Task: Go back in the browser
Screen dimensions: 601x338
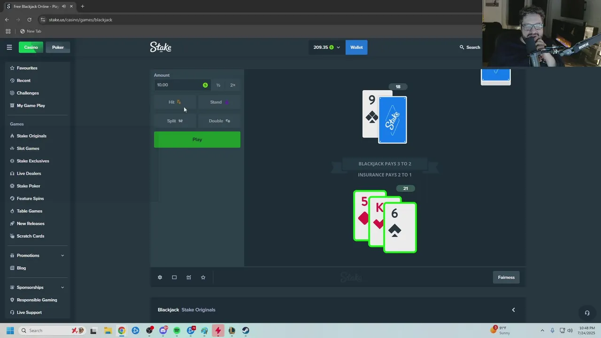Action: pyautogui.click(x=7, y=20)
